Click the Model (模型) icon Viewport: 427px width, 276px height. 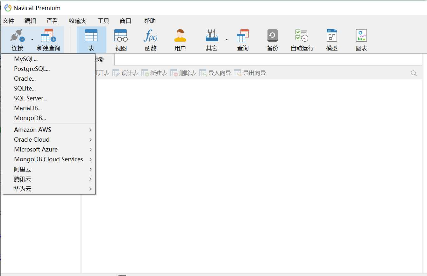click(332, 35)
